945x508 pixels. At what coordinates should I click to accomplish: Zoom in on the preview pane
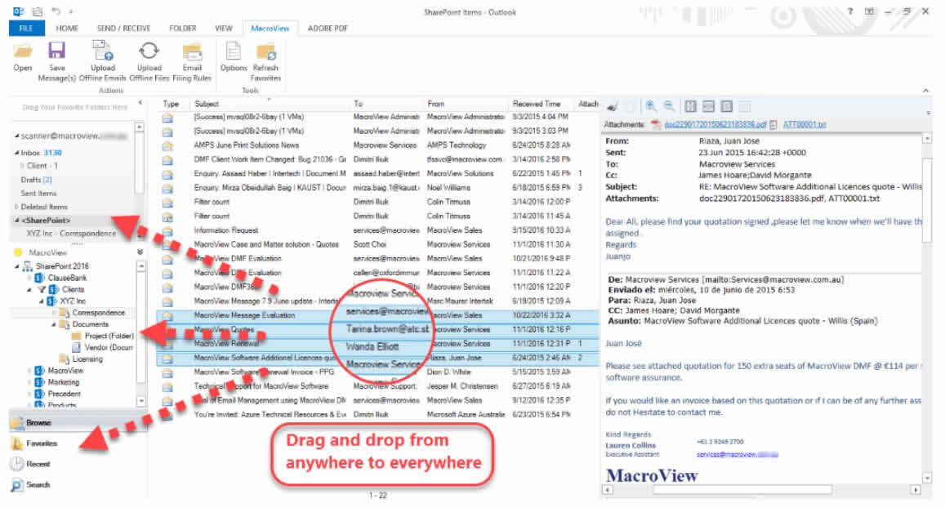[651, 106]
